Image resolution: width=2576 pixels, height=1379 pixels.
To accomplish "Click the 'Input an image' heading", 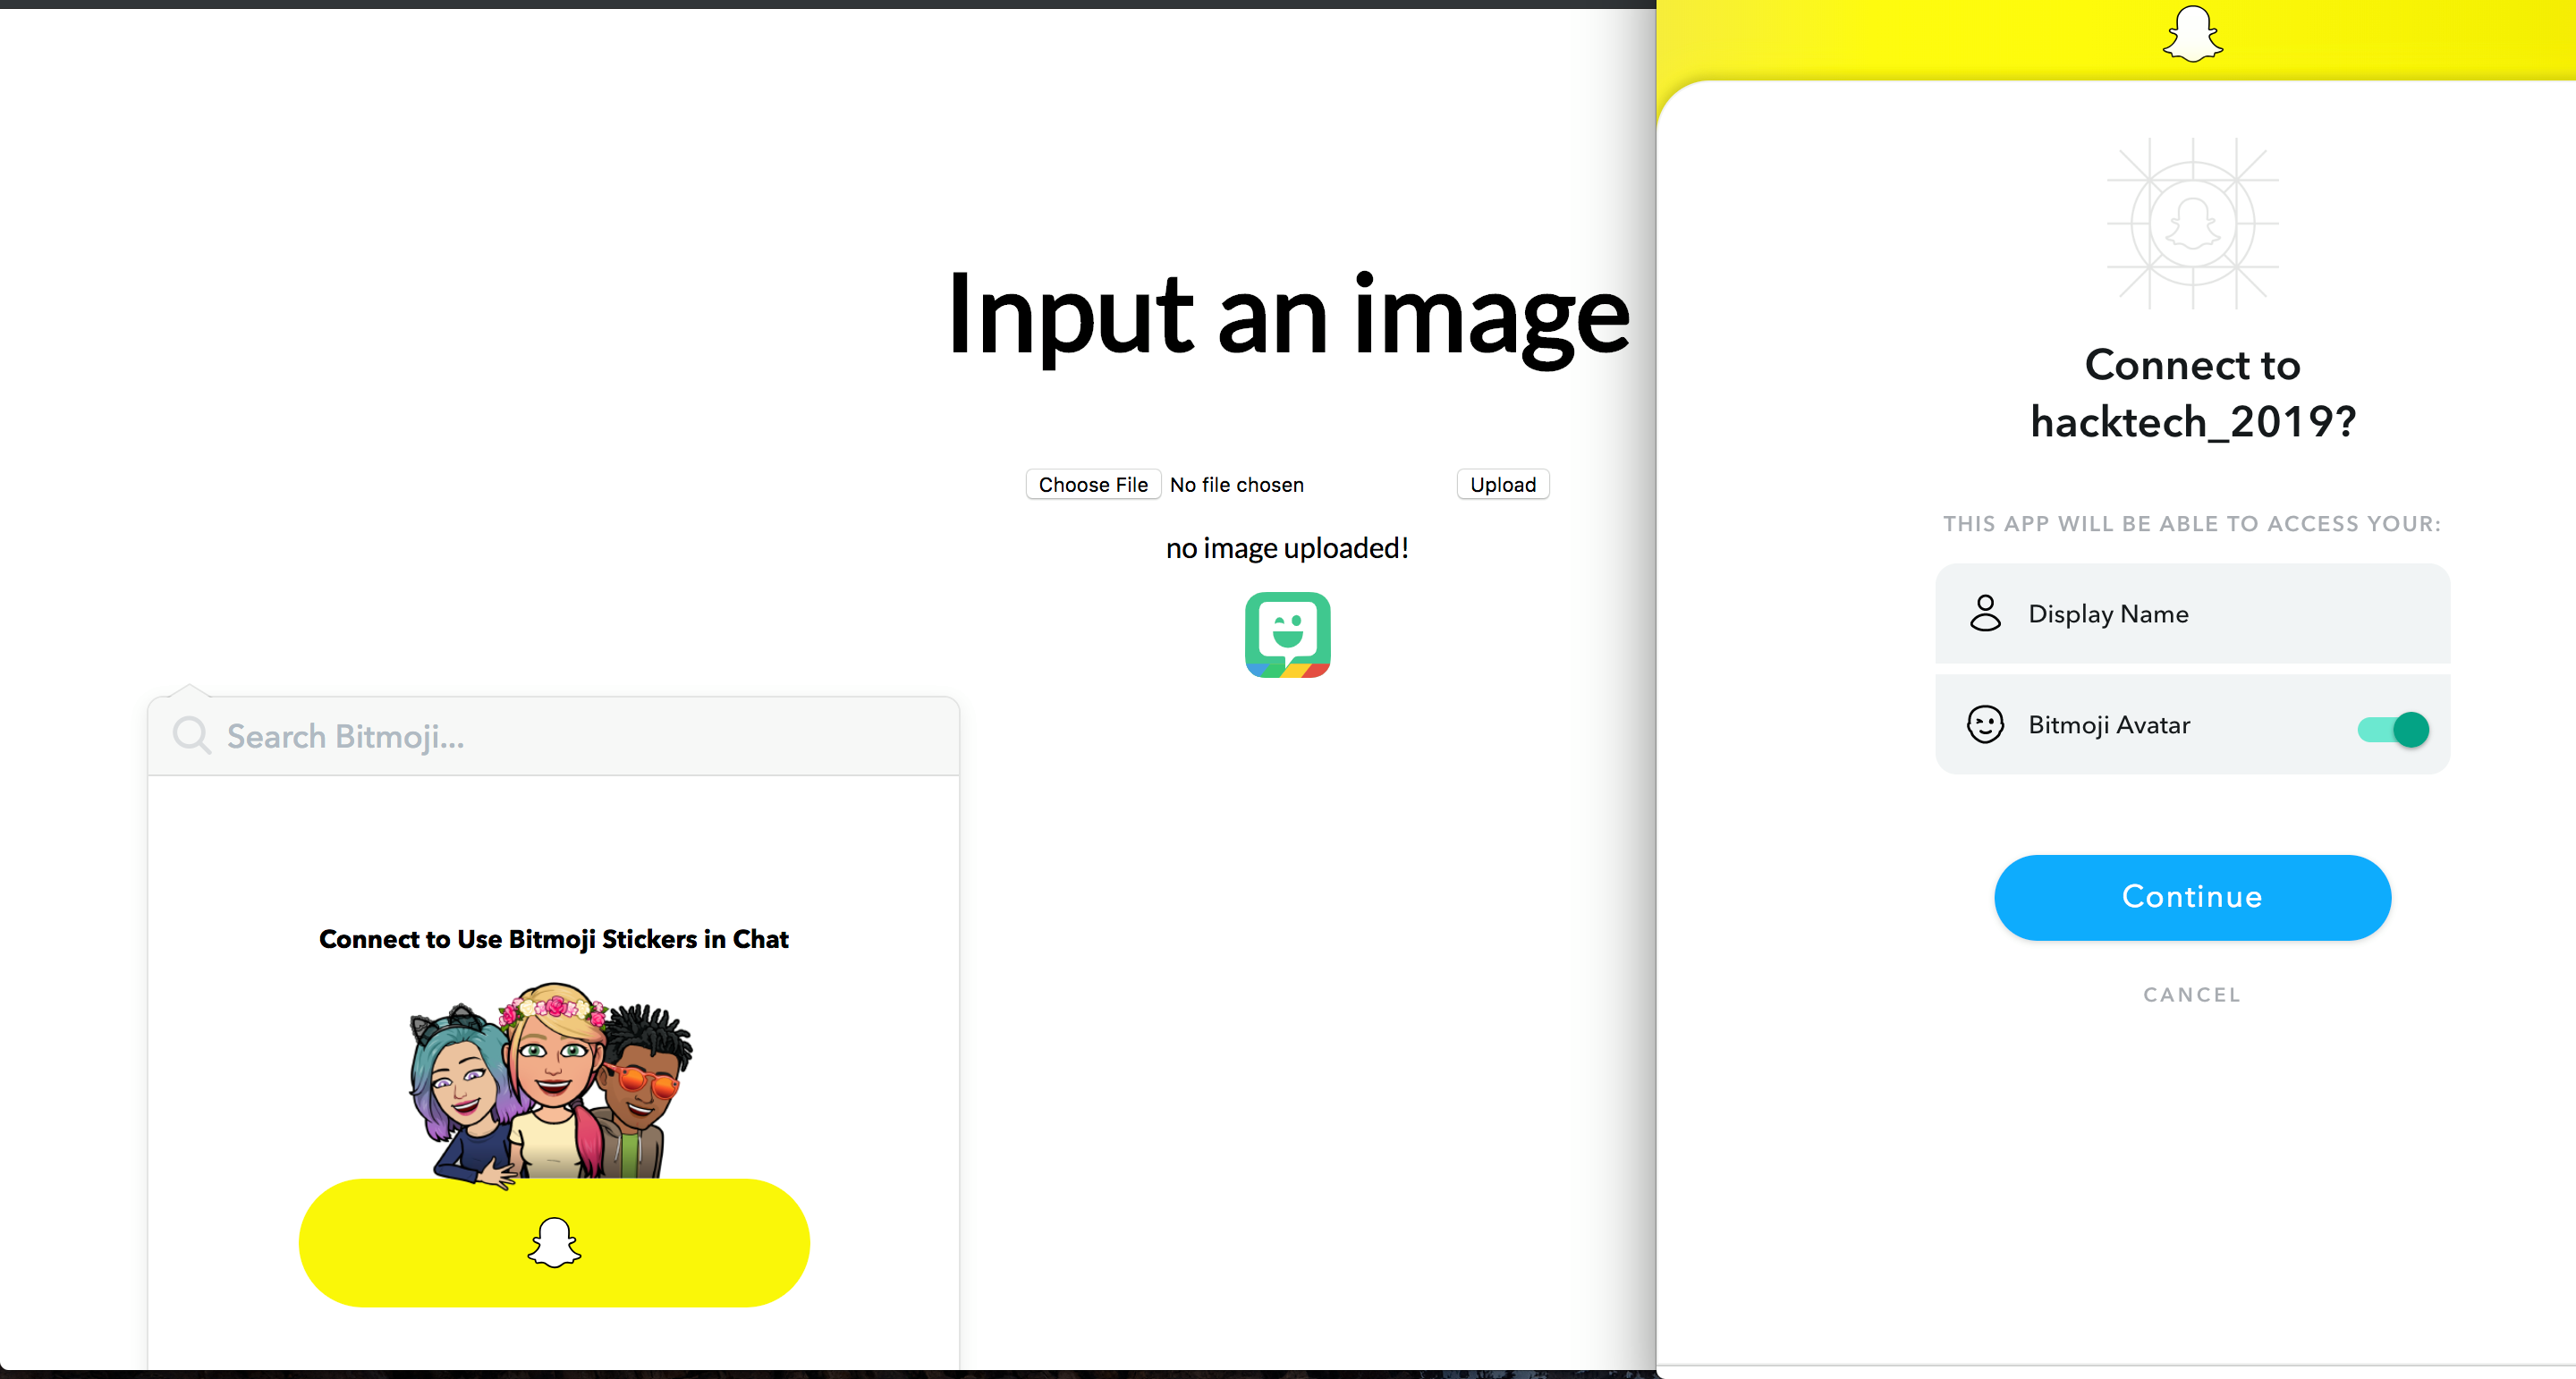I will click(1287, 315).
